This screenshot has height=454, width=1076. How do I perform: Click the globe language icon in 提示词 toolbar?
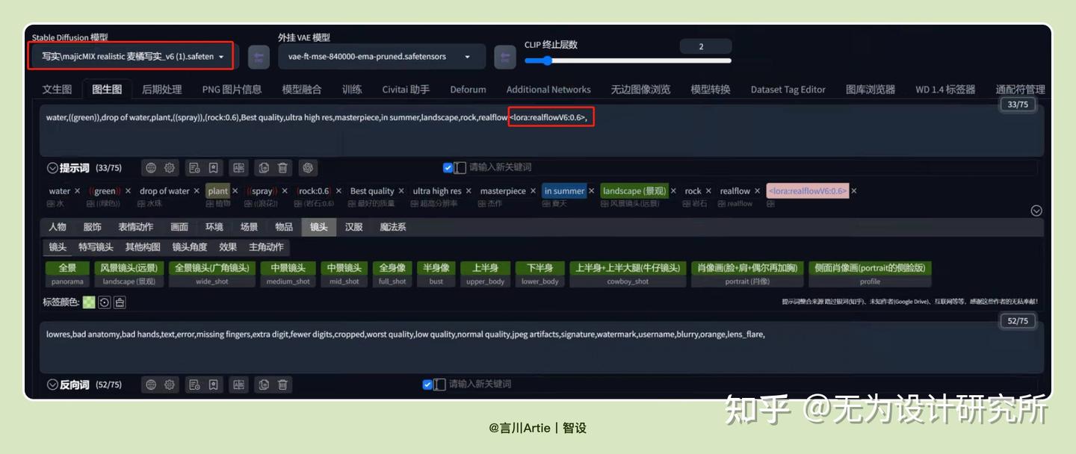(x=151, y=168)
